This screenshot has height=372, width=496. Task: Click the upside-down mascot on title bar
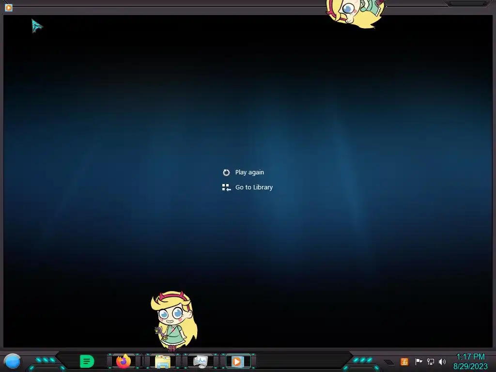tap(355, 13)
